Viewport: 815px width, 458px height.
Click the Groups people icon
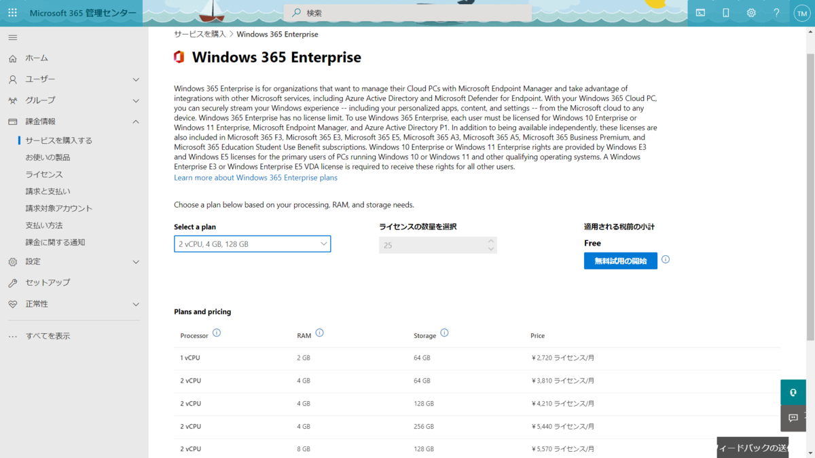coord(12,100)
